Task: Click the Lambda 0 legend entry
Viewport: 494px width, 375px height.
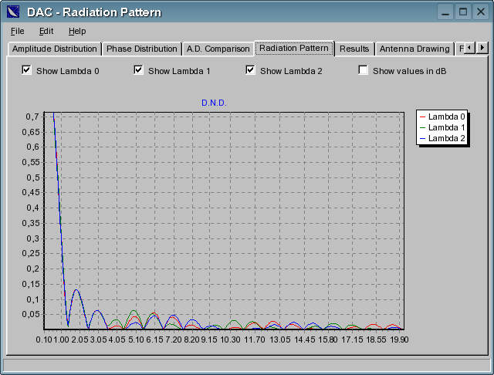Action: click(x=442, y=117)
